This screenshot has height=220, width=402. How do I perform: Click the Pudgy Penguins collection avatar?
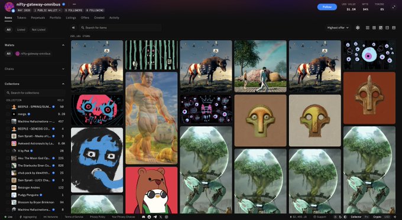pyautogui.click(x=14, y=195)
